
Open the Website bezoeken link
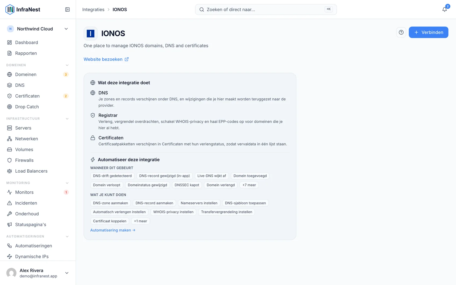tap(106, 59)
